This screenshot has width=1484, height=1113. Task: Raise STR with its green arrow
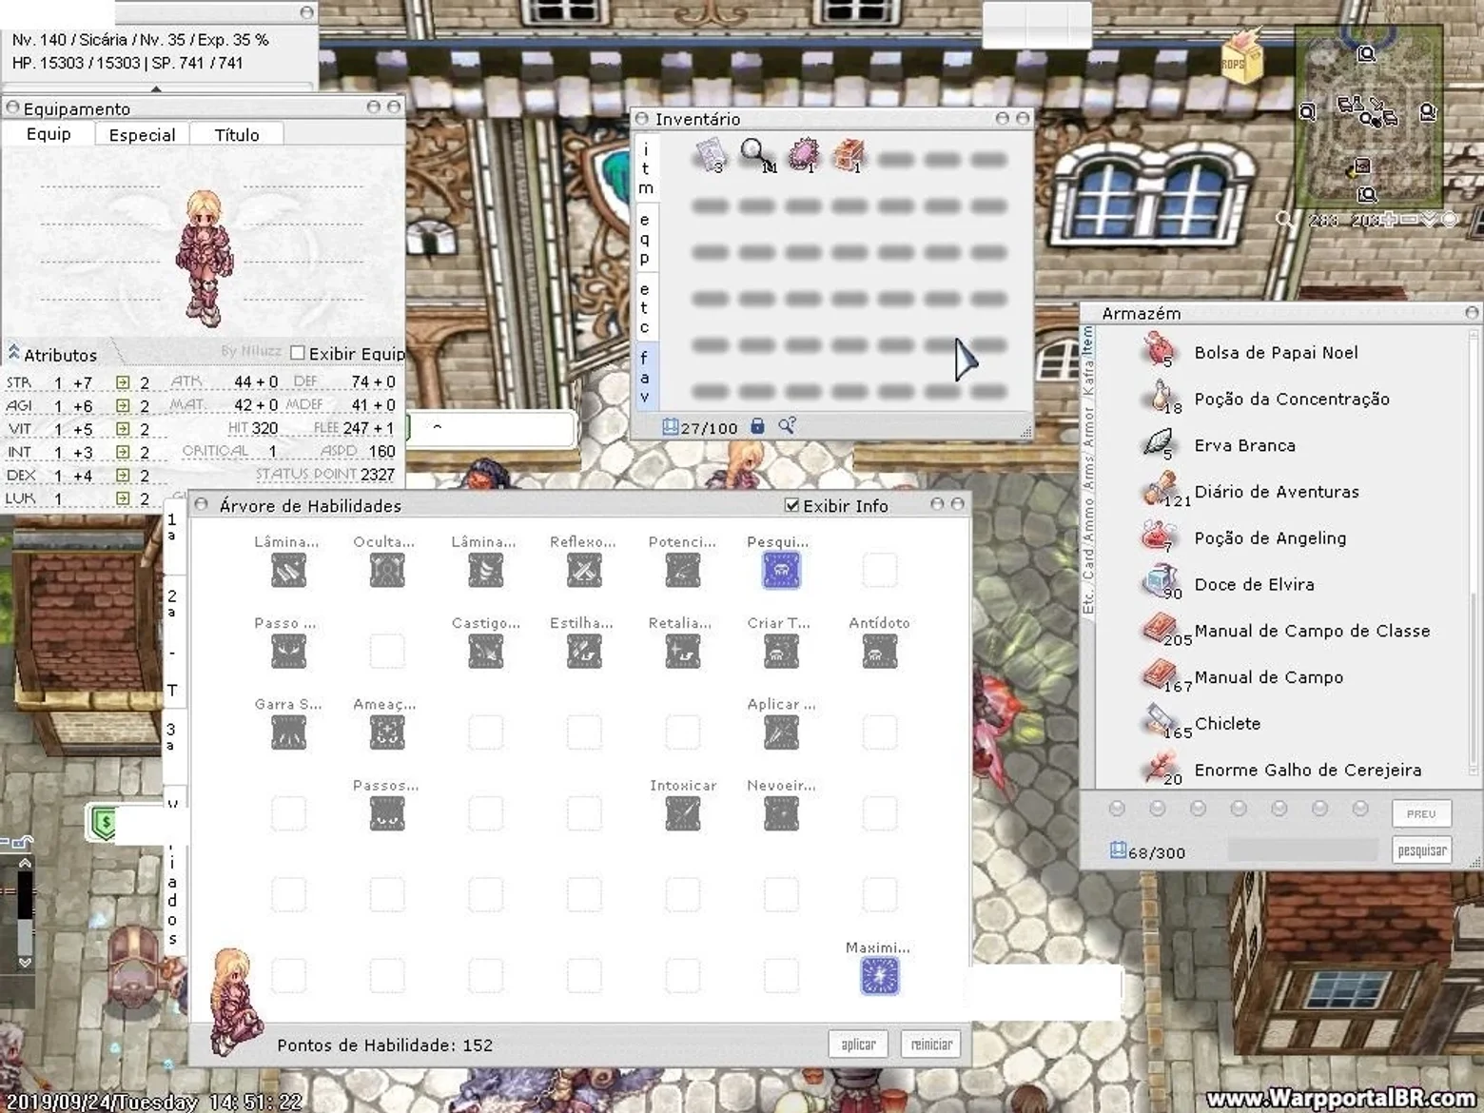(123, 382)
